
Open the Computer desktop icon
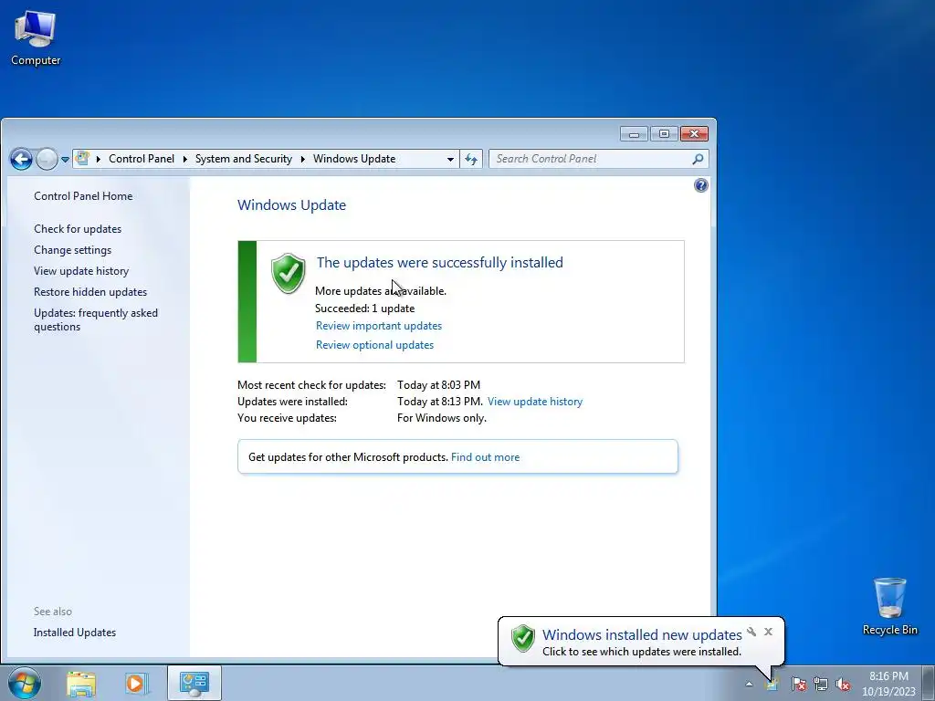[x=36, y=37]
